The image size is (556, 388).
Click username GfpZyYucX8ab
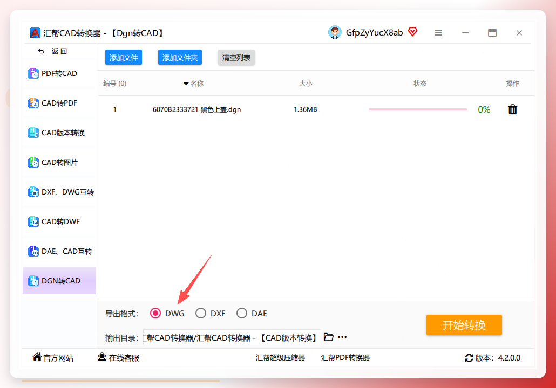tap(375, 32)
